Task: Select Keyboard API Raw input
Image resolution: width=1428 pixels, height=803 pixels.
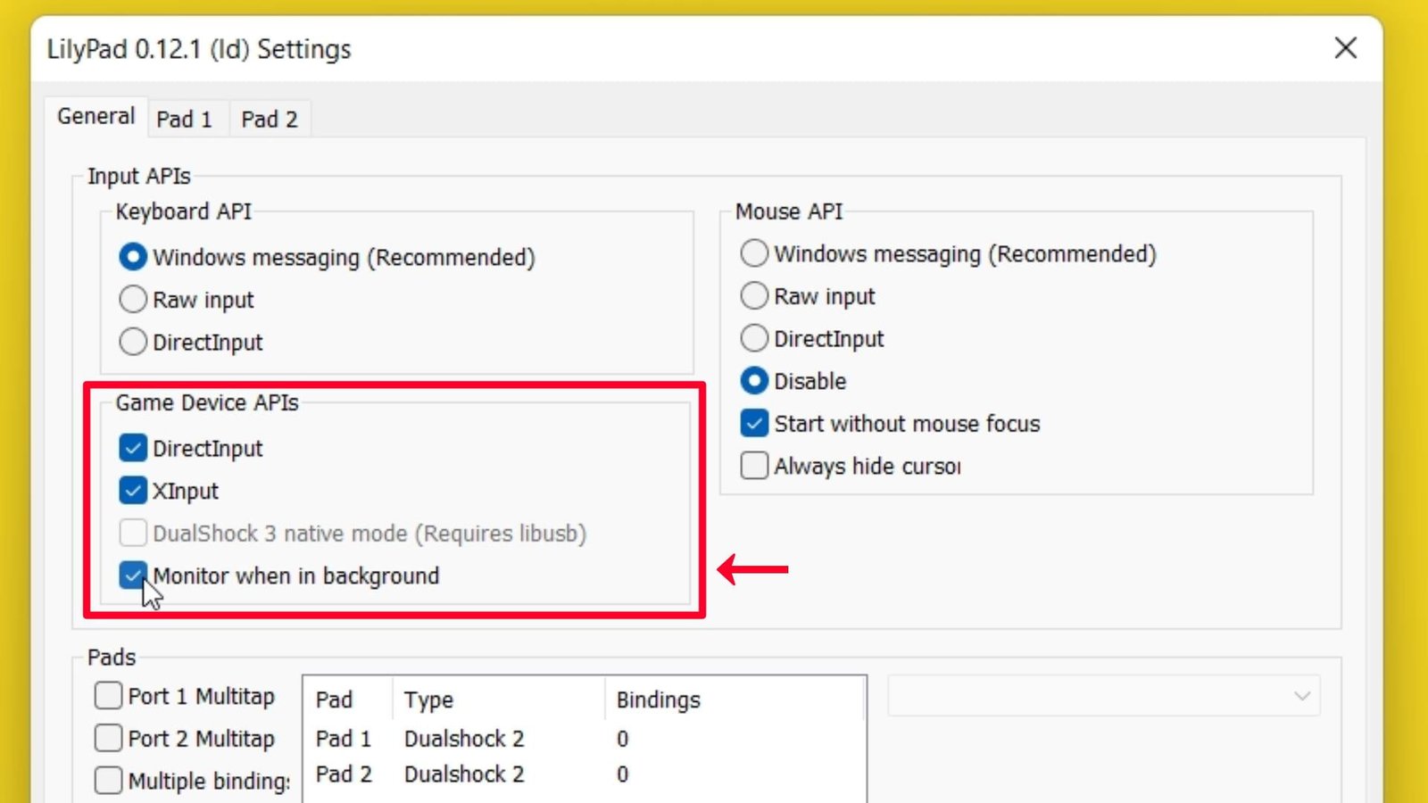Action: [133, 299]
